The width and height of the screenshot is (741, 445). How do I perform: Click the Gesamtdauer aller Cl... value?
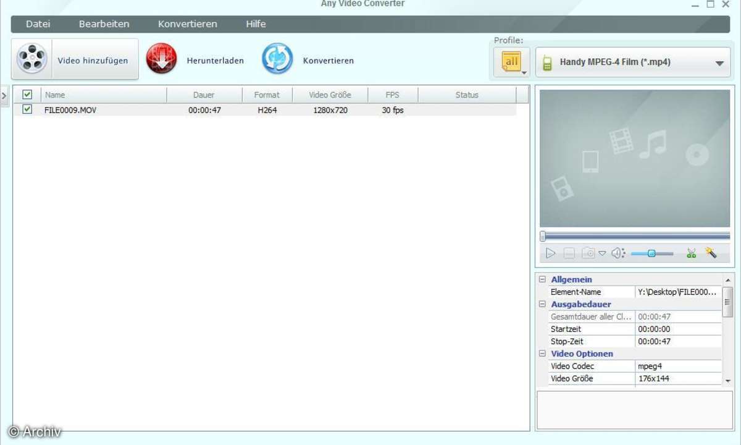(678, 316)
